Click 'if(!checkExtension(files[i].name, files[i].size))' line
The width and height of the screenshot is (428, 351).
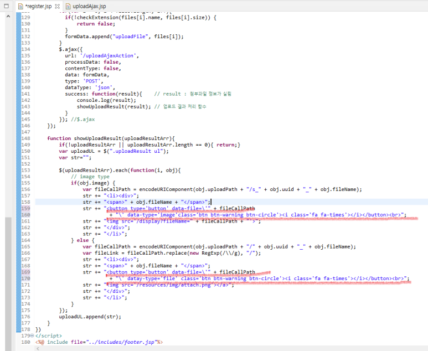tap(141, 18)
